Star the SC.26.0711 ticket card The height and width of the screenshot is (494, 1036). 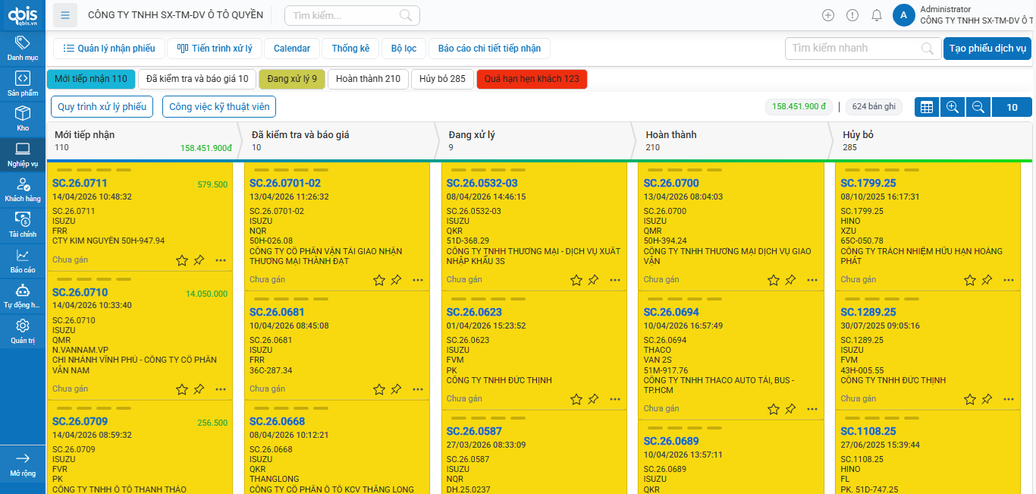pyautogui.click(x=182, y=260)
